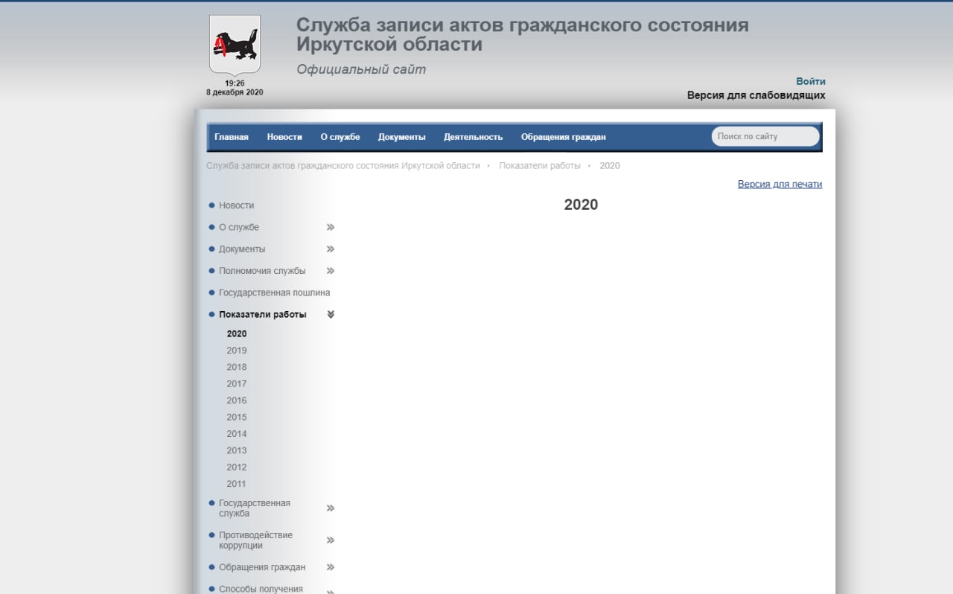
Task: Select year 2018 in the sidebar list
Action: click(237, 367)
